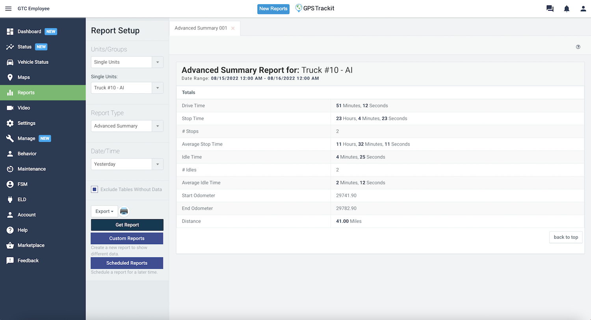Viewport: 591px width, 320px height.
Task: Open the user profile icon
Action: (x=583, y=9)
